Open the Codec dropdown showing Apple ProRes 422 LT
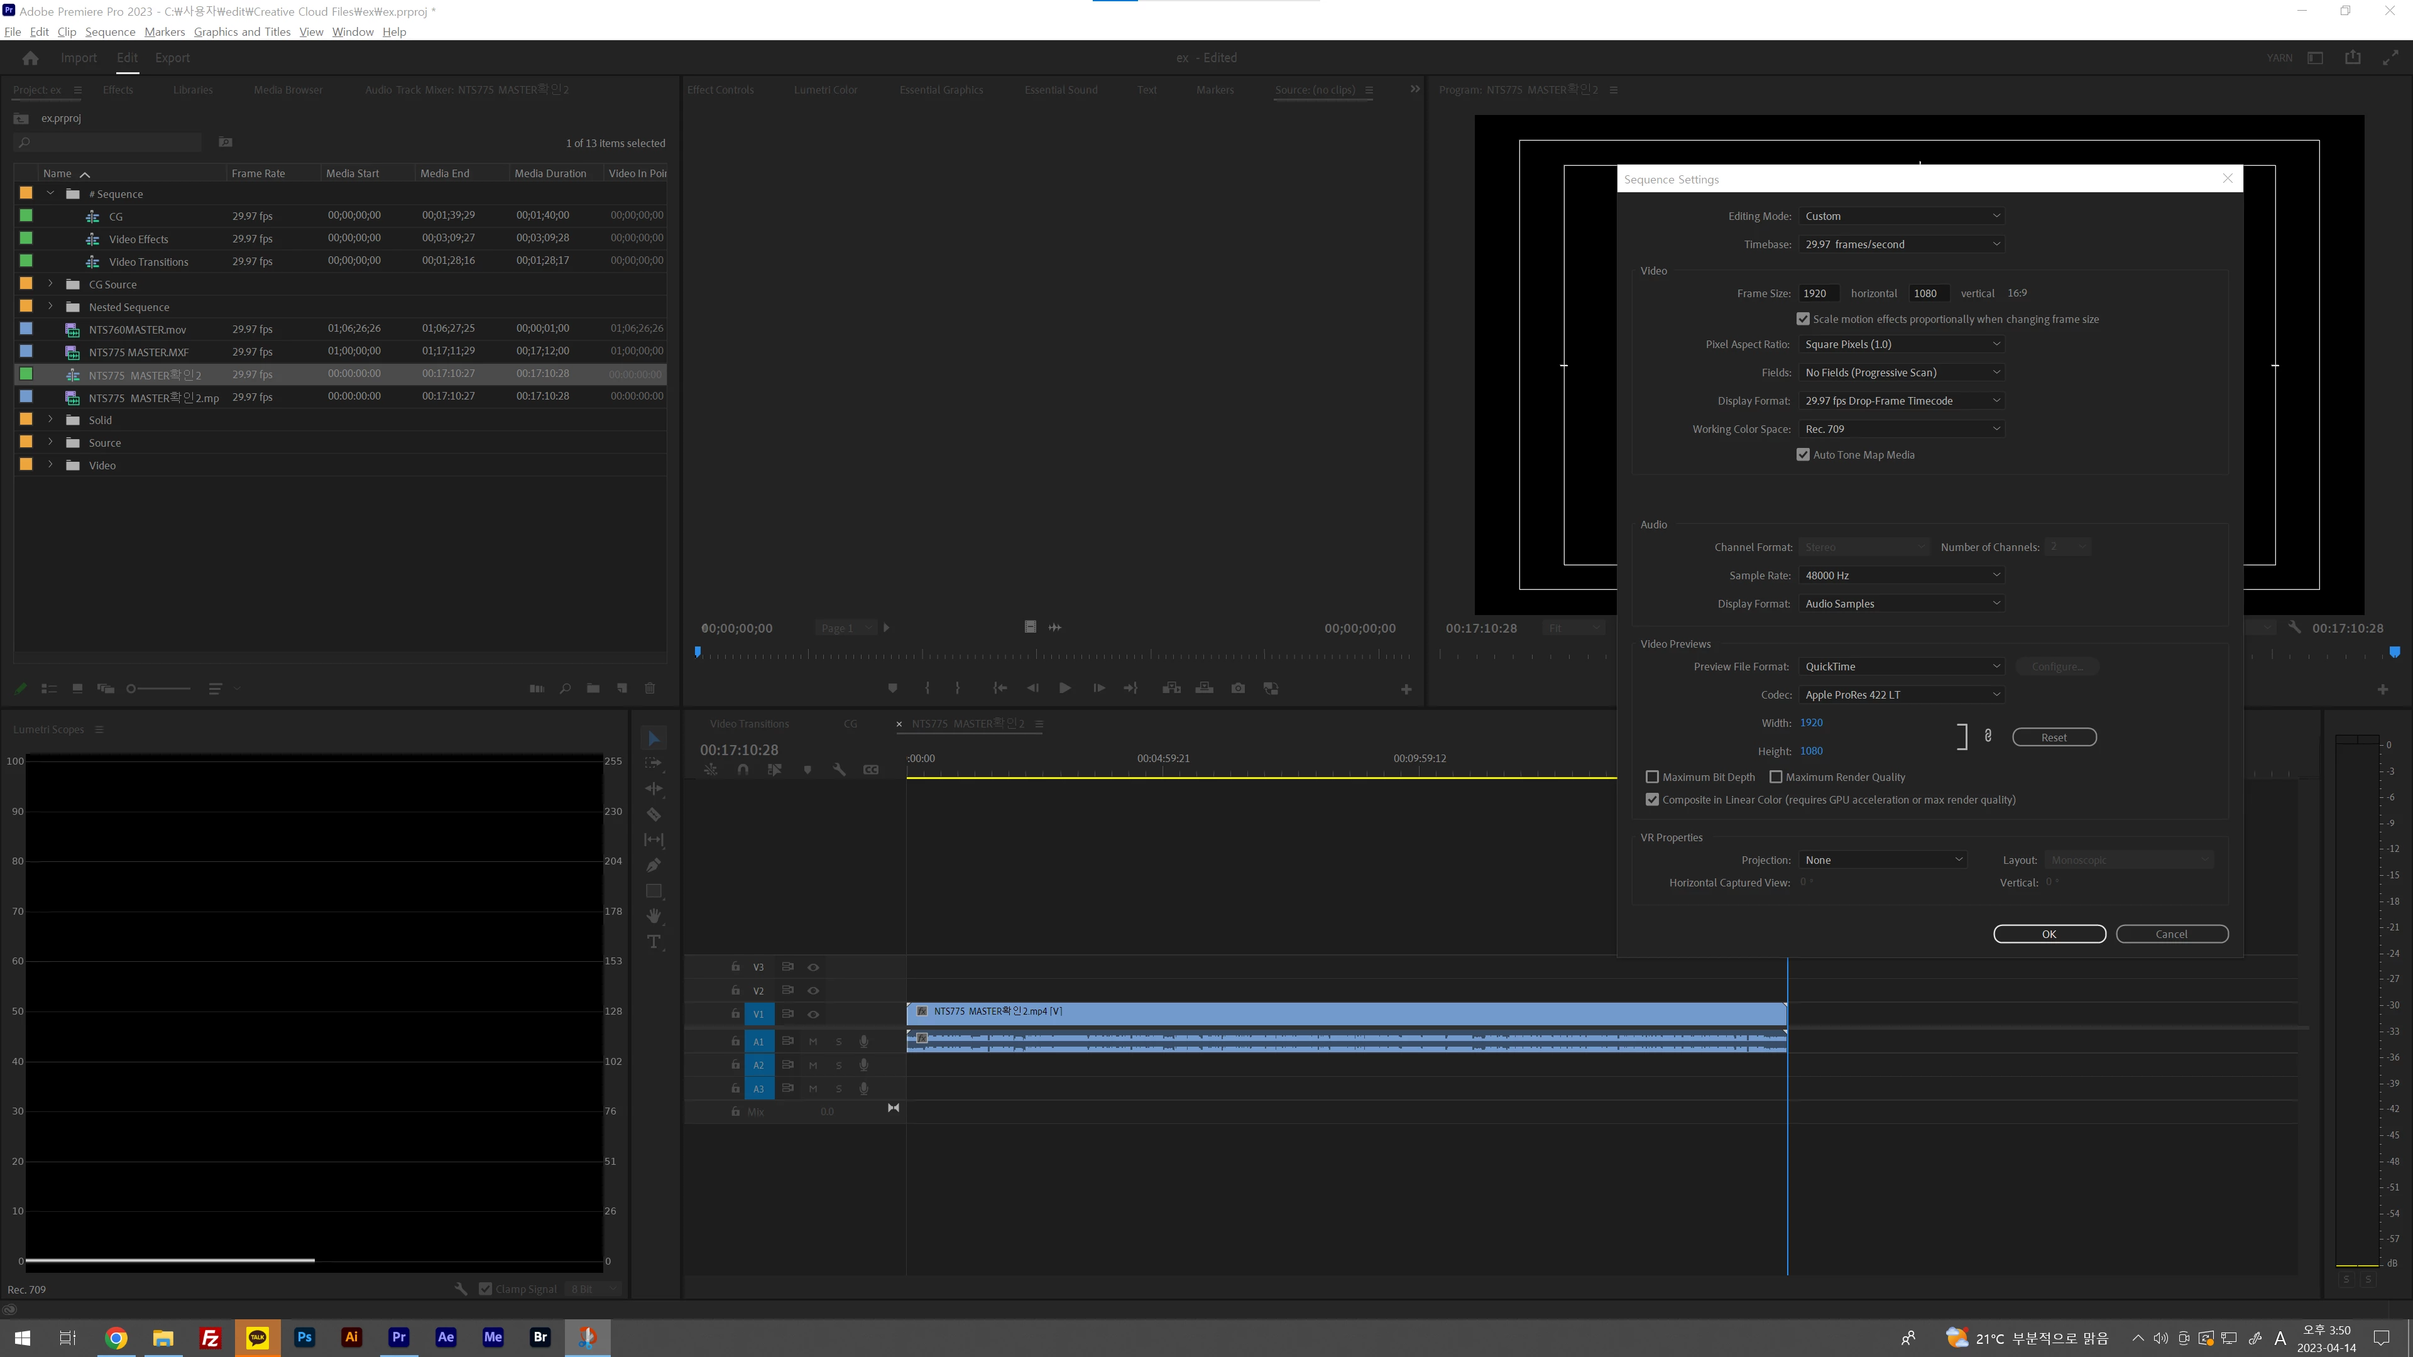The width and height of the screenshot is (2413, 1357). [1901, 695]
